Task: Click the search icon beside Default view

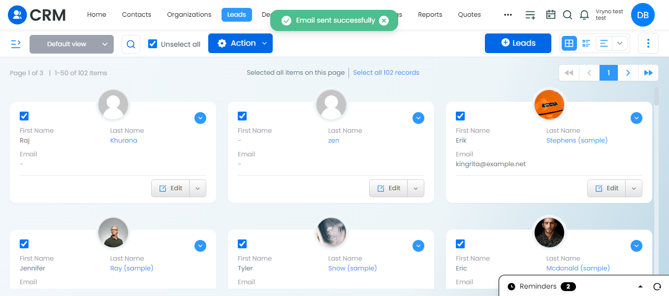Action: click(131, 44)
